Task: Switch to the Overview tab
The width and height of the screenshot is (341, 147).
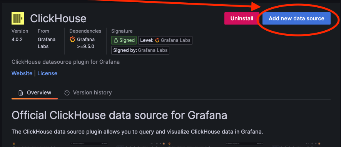Action: pos(35,93)
